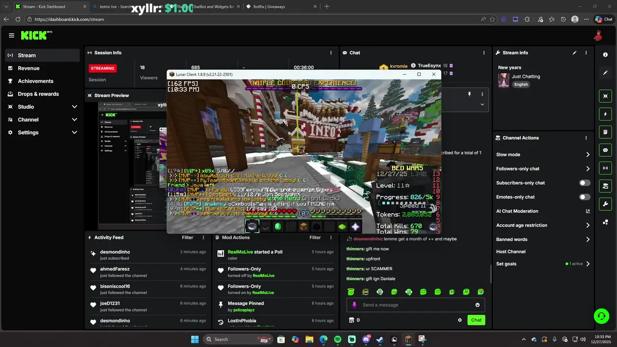Open Followers-only chat settings
Image resolution: width=617 pixels, height=347 pixels.
pos(543,169)
